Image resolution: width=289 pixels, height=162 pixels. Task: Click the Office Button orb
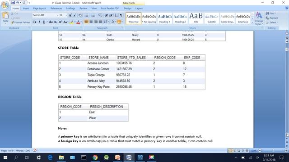click(5, 4)
